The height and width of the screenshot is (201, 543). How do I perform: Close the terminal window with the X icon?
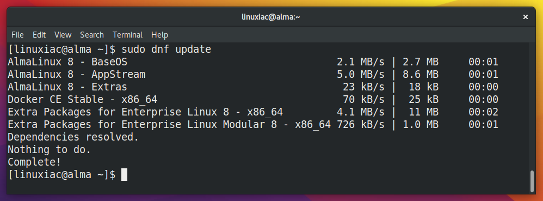coord(525,17)
